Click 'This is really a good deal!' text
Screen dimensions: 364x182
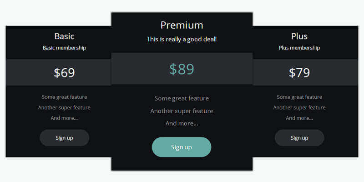[x=182, y=39]
